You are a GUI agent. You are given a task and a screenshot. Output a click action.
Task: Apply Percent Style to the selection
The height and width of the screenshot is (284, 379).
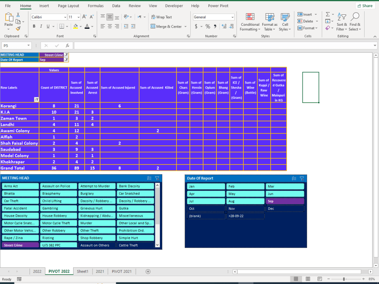[x=207, y=27]
